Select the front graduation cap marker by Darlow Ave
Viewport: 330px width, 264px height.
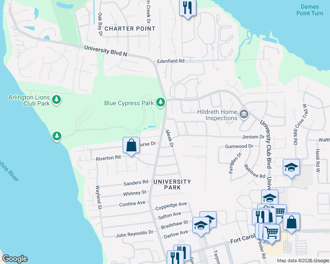201,226
